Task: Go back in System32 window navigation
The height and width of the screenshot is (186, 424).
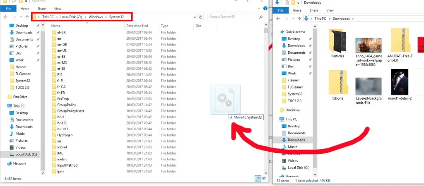Action: [x=6, y=17]
